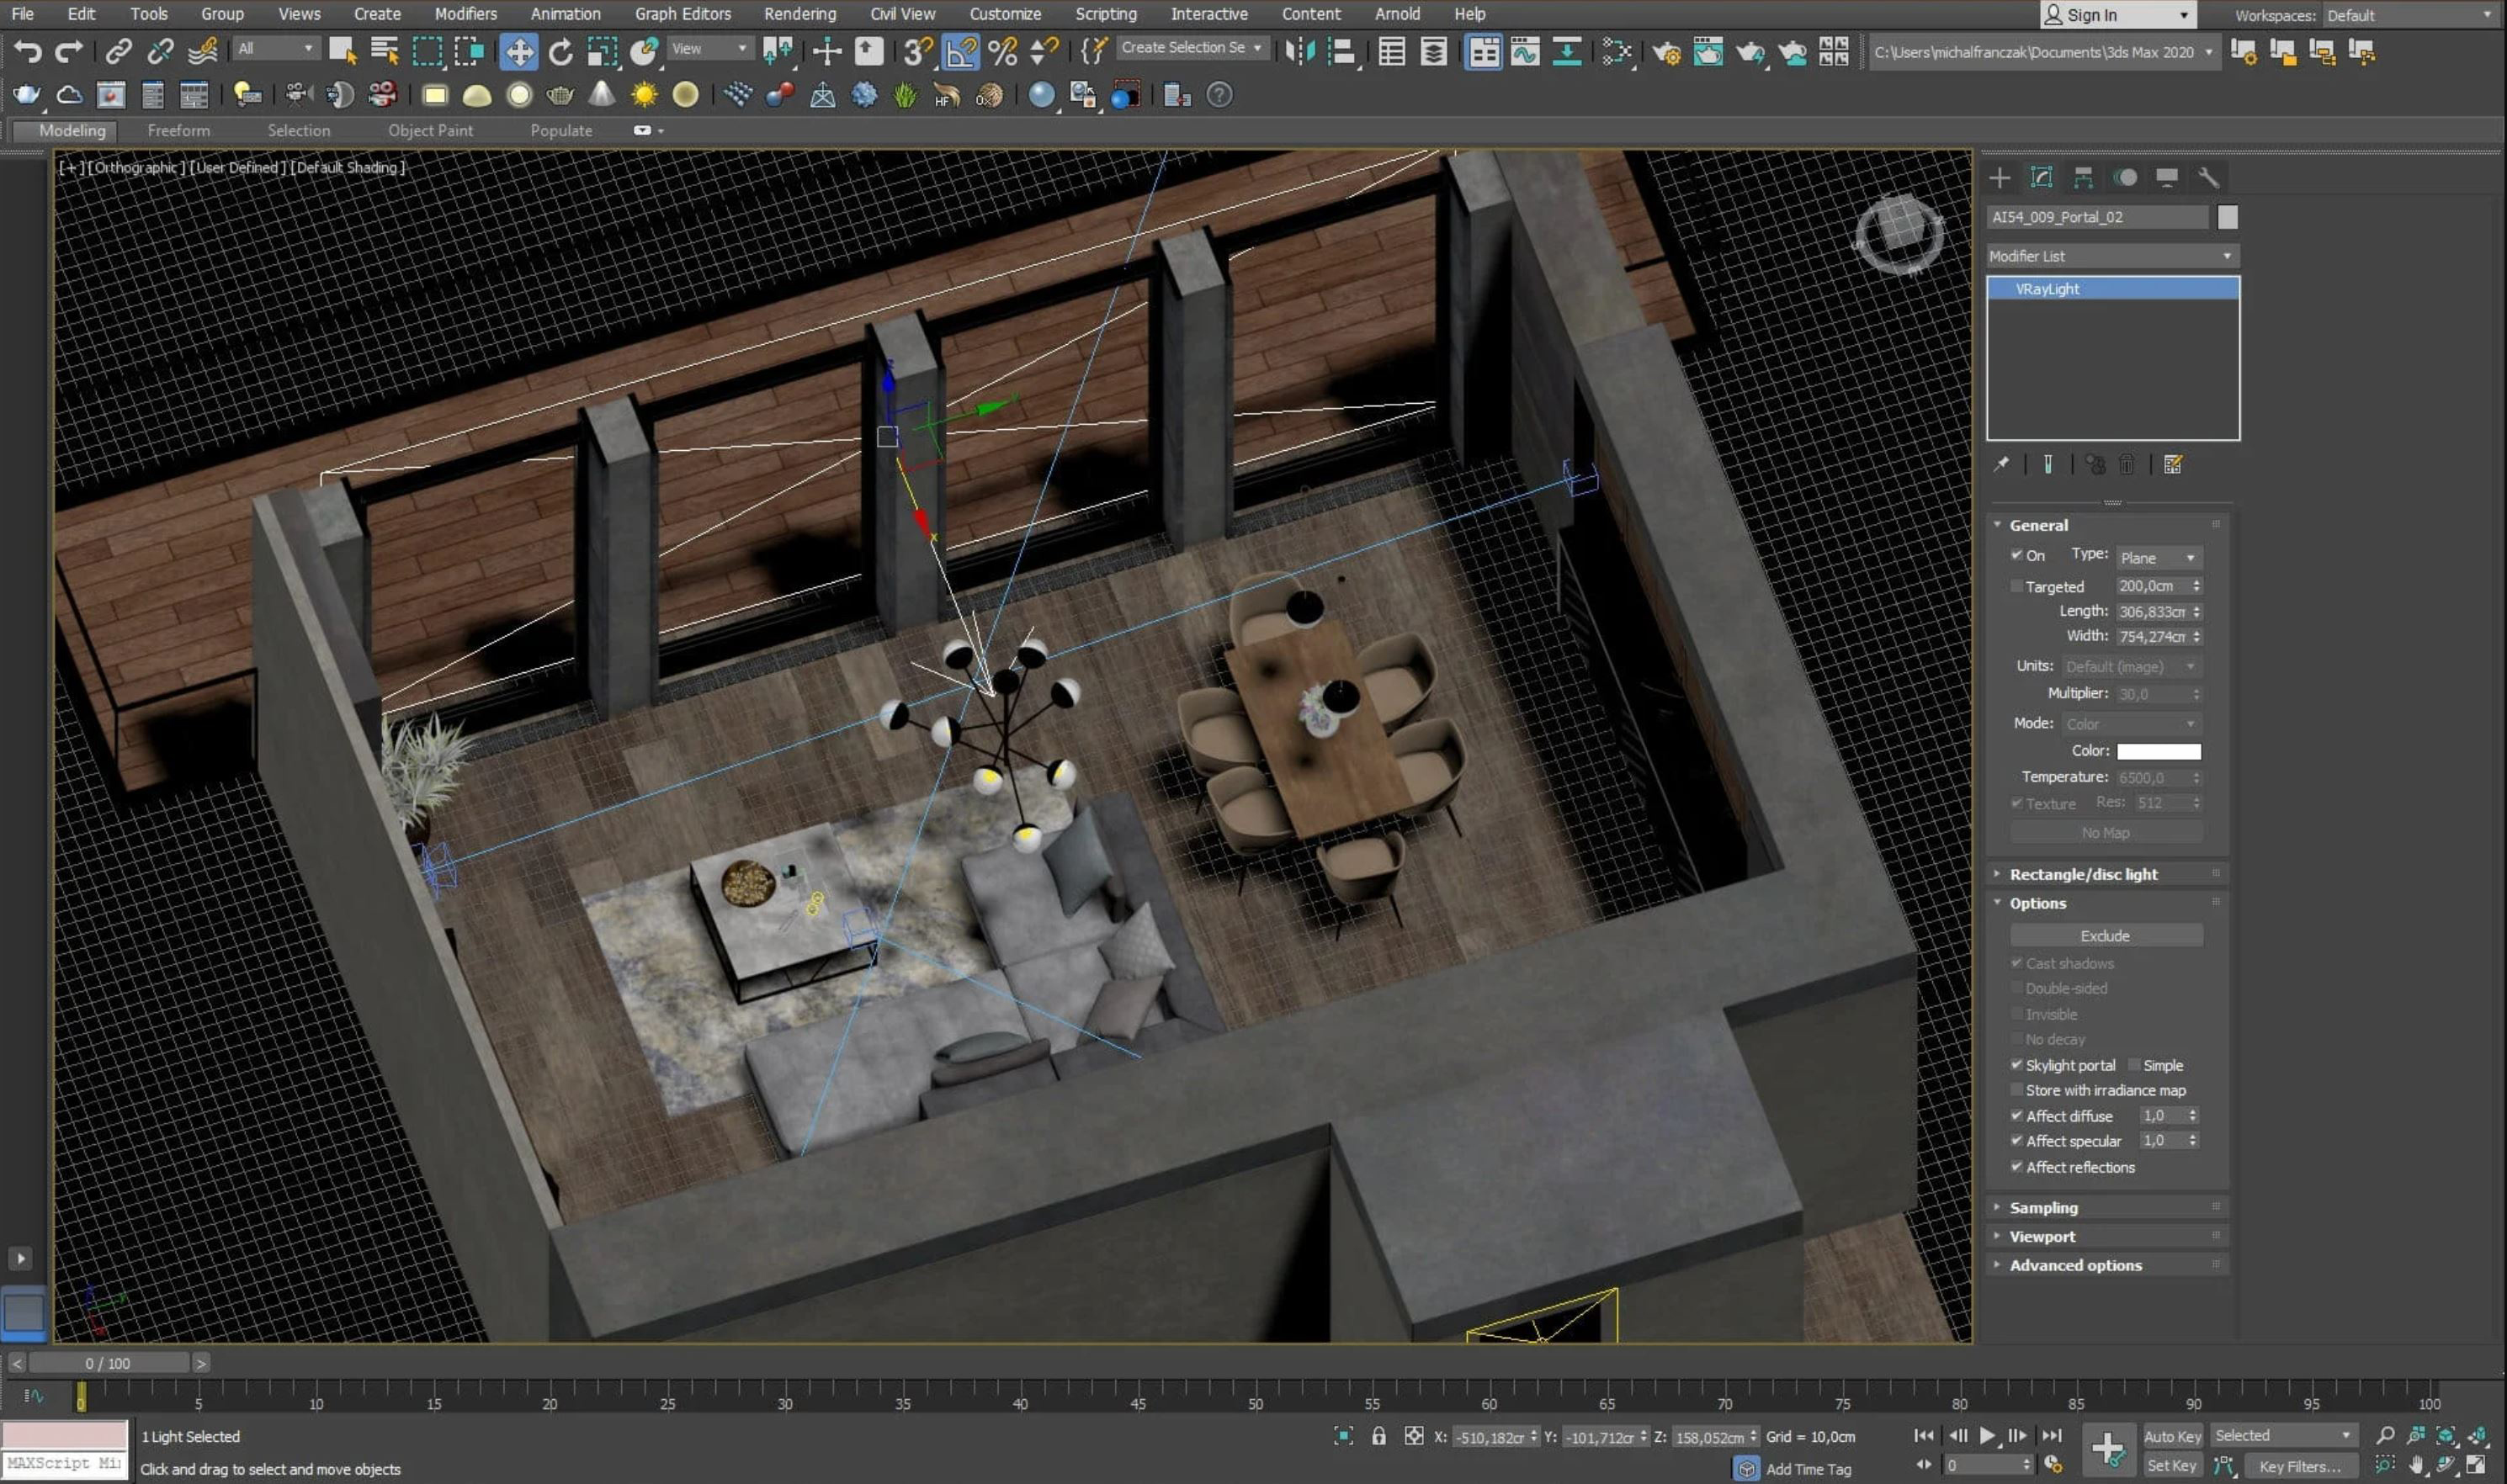
Task: Open the Rendering menu
Action: pos(799,14)
